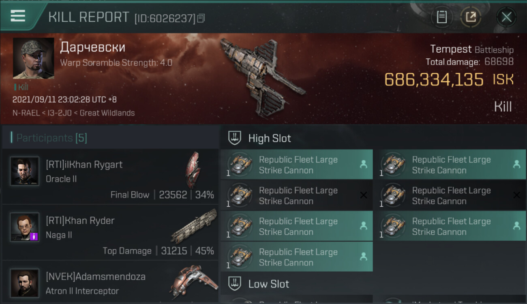527x304 pixels.
Task: Click the Great Wildlands region link
Action: click(x=107, y=113)
